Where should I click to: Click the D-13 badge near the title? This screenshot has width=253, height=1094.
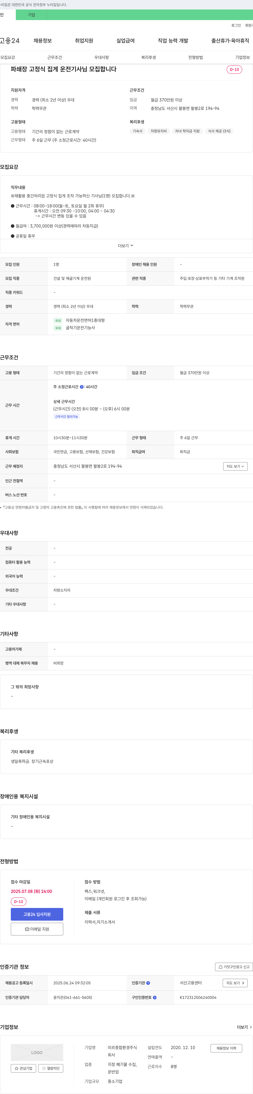click(x=234, y=70)
